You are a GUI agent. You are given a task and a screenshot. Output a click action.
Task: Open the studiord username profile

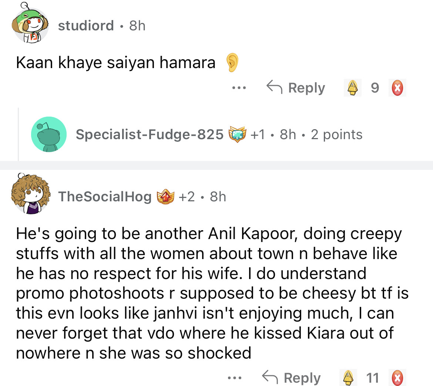86,26
